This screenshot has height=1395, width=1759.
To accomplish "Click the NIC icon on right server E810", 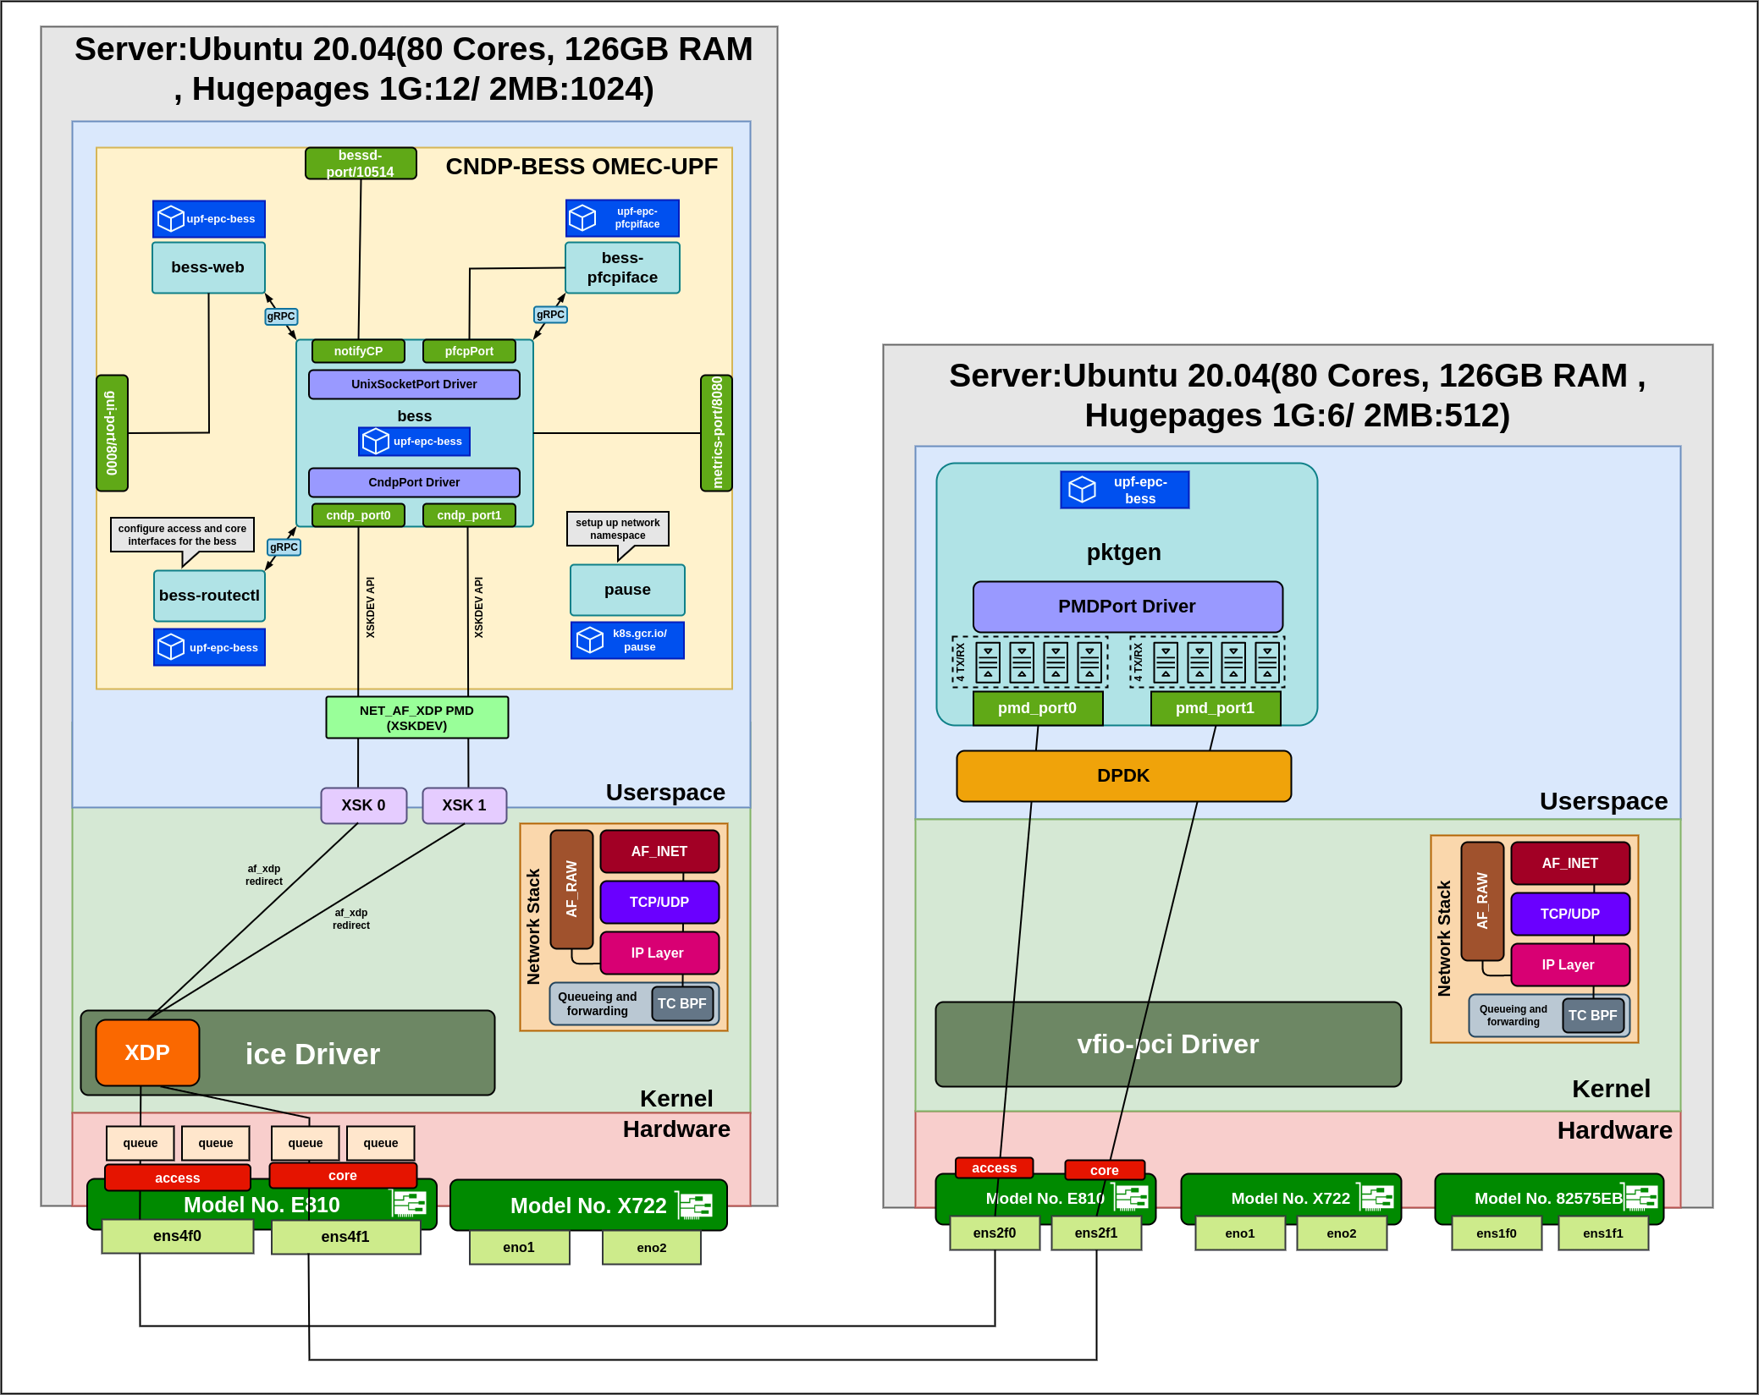I will coord(1130,1197).
